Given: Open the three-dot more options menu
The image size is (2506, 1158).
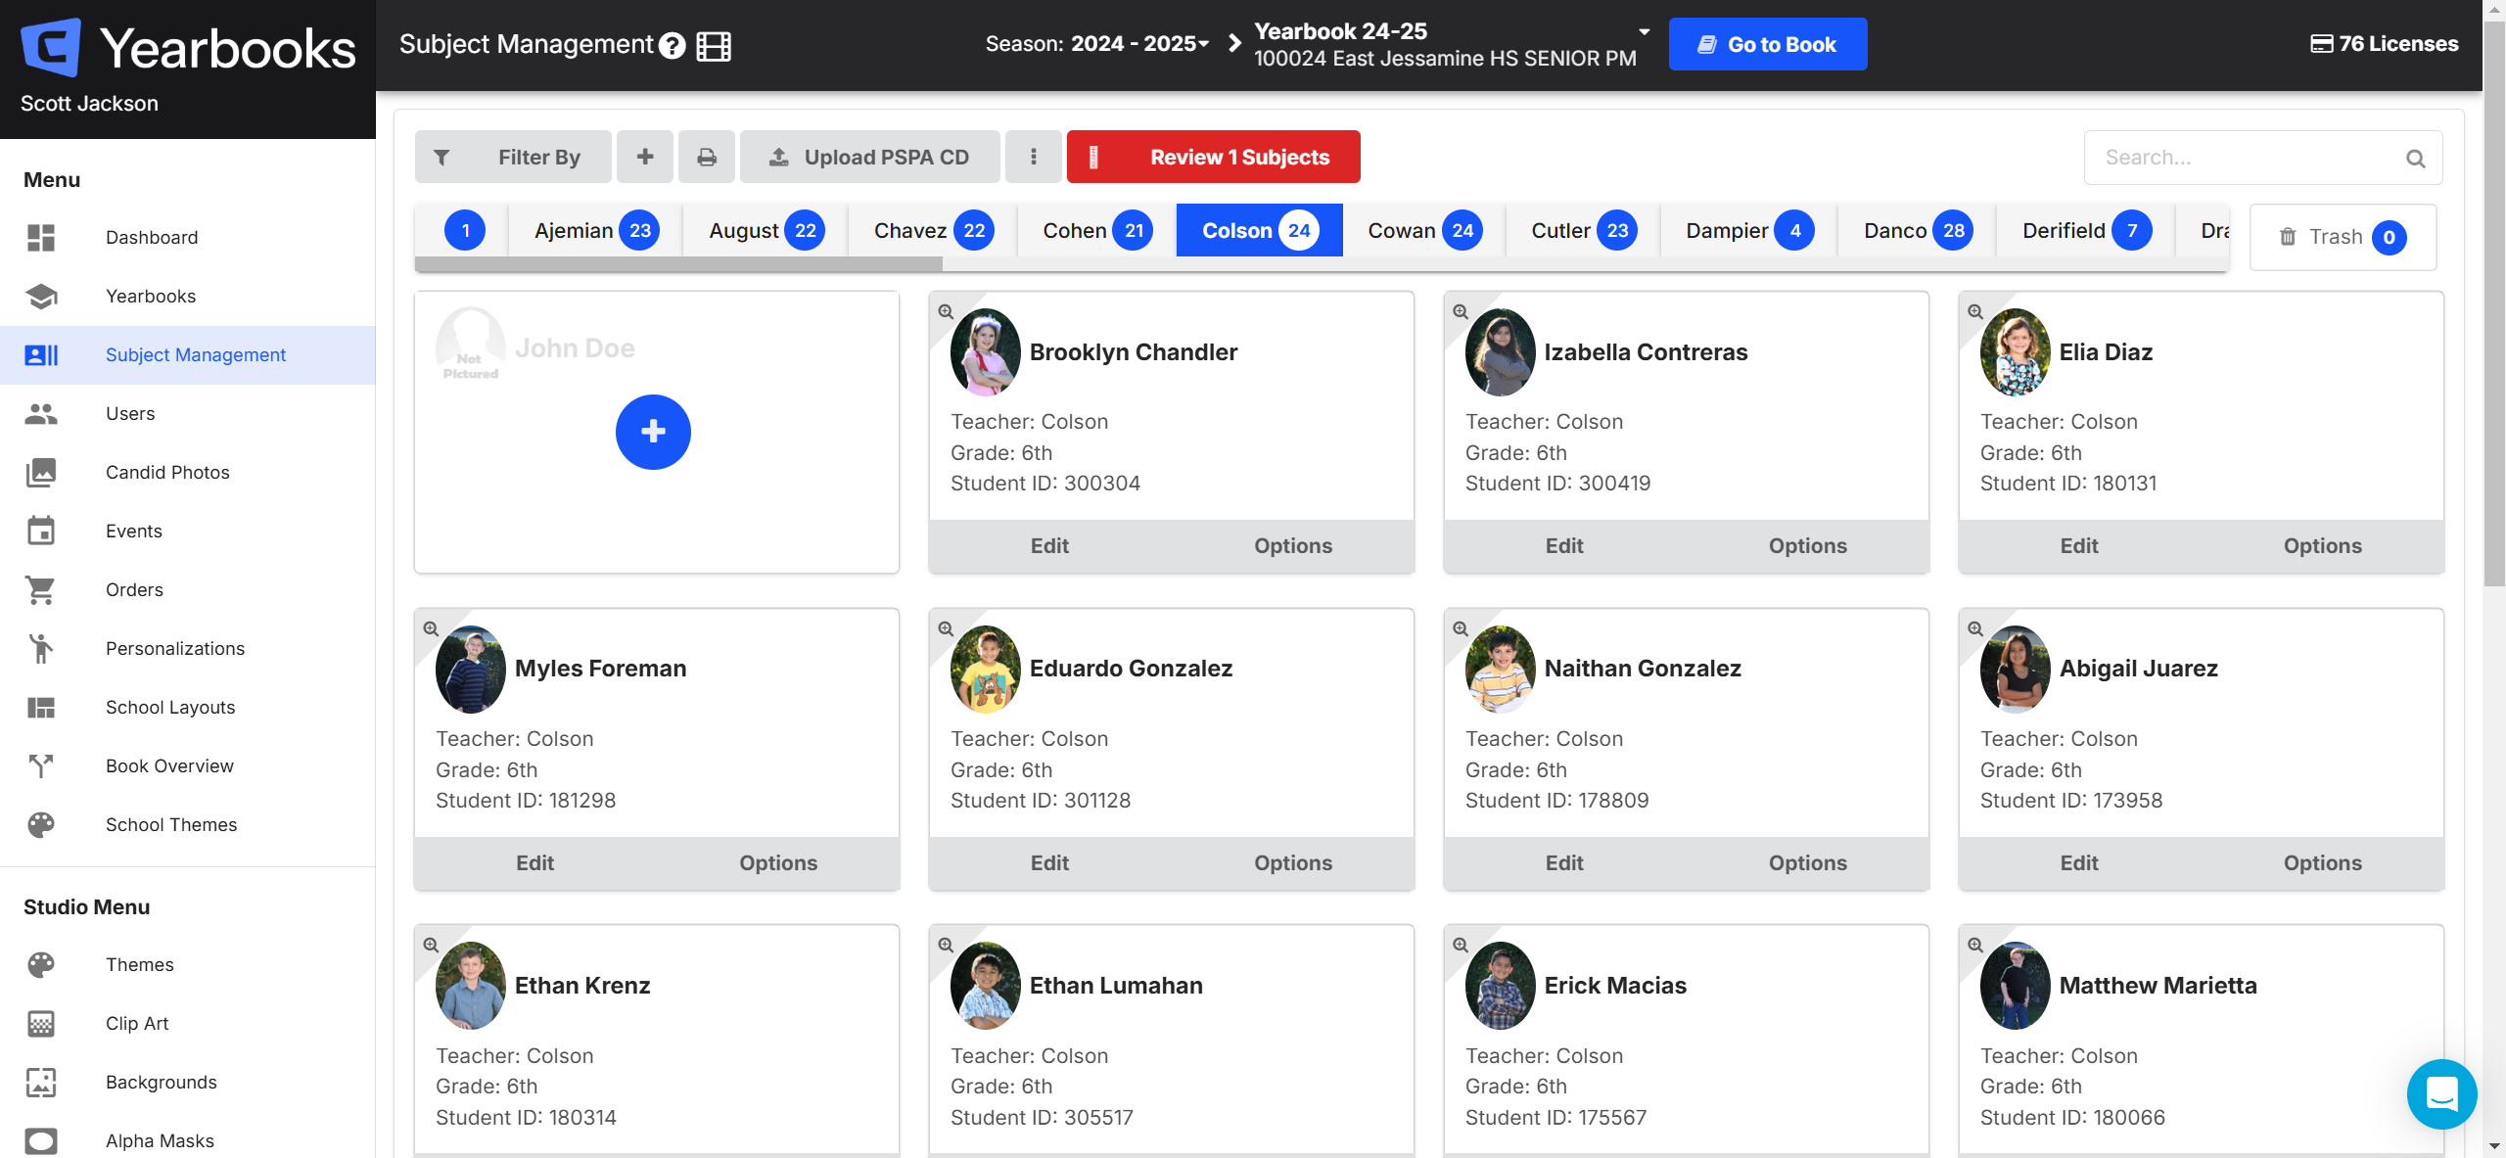Looking at the screenshot, I should pos(1033,157).
